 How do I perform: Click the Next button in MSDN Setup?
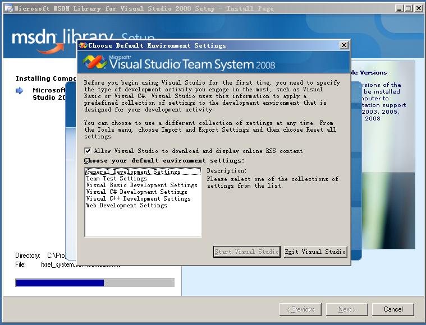click(x=347, y=309)
